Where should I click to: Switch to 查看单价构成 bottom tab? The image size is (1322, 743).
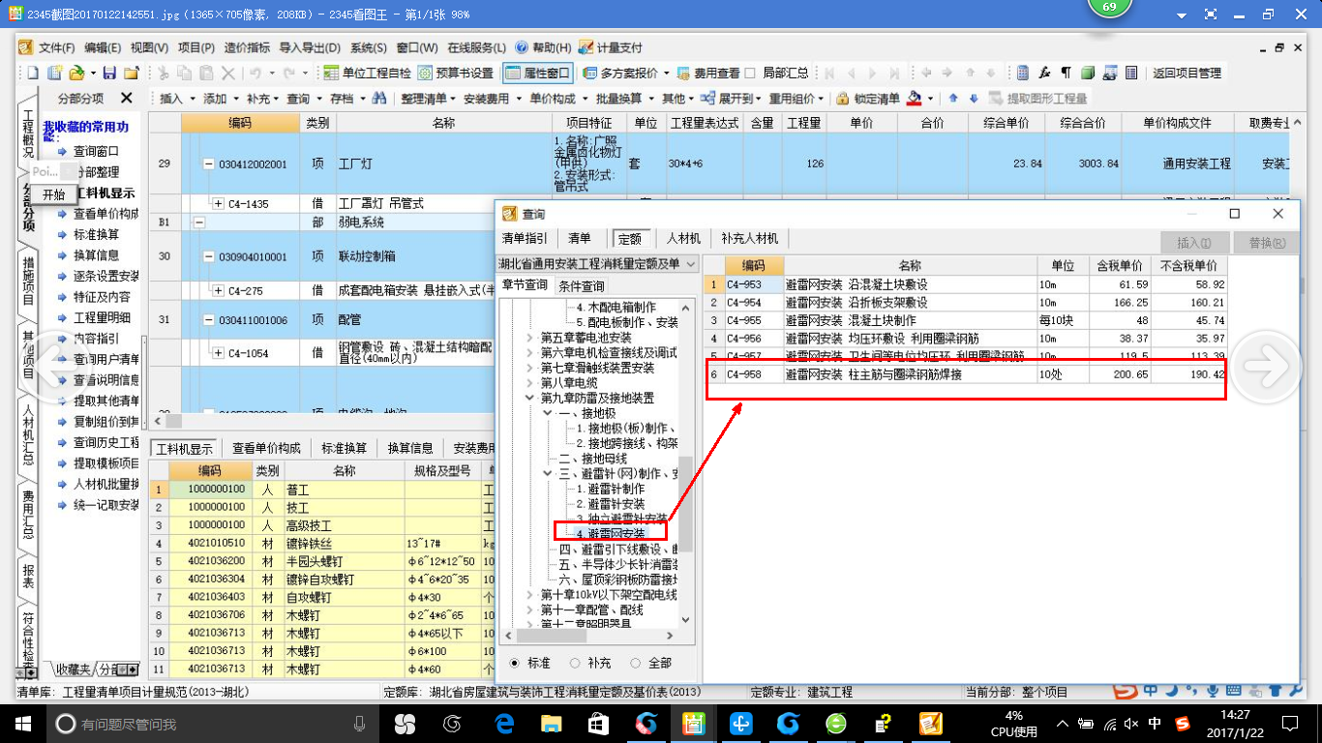click(266, 448)
